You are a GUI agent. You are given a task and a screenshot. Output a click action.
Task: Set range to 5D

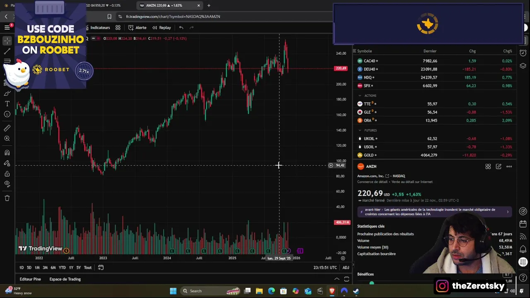point(29,268)
